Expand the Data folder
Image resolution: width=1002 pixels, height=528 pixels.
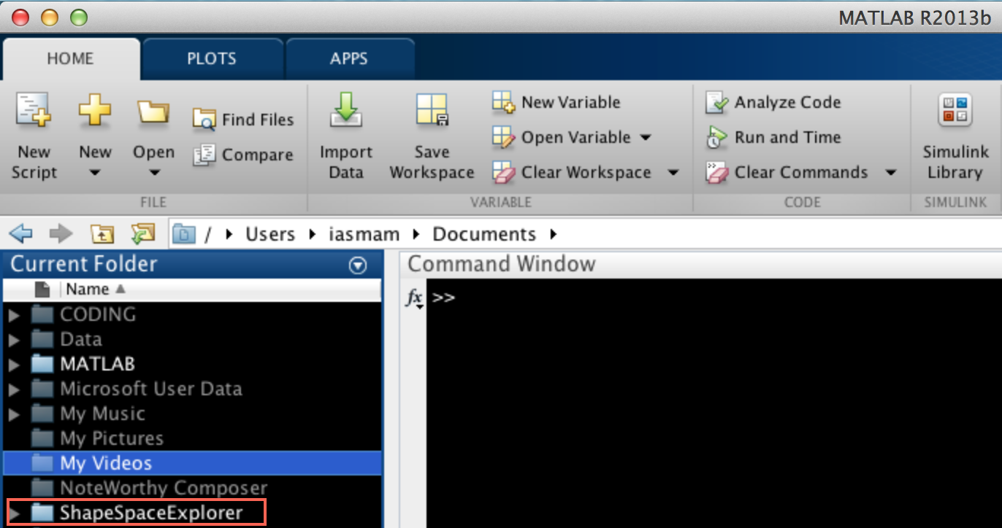(x=14, y=340)
